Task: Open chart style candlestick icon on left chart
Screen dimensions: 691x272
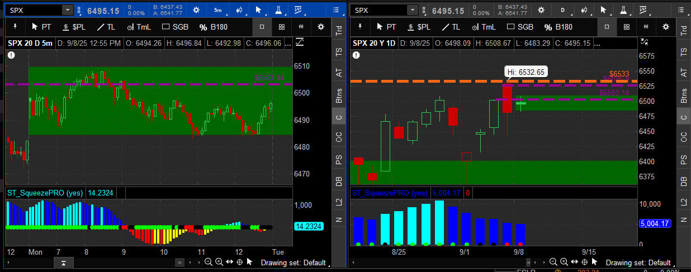Action: point(239,10)
